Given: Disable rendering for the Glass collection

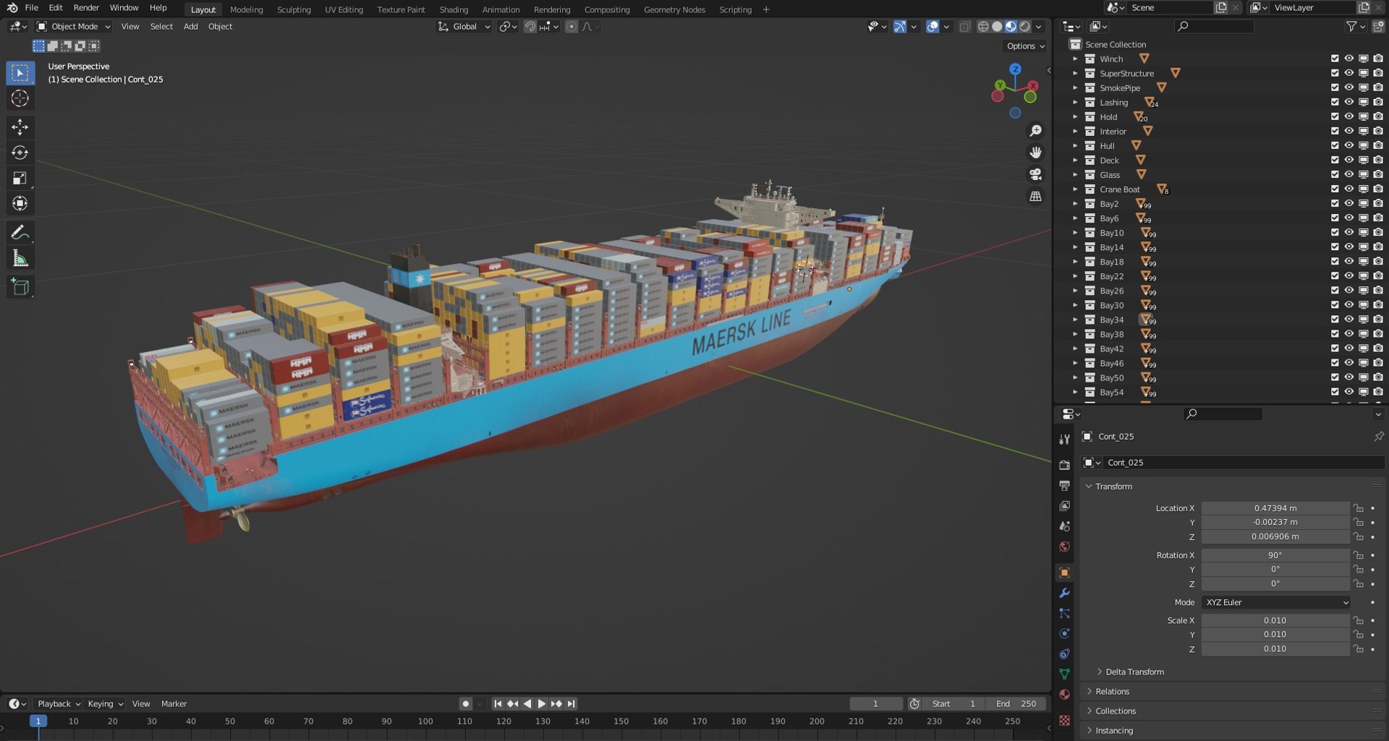Looking at the screenshot, I should click(x=1377, y=174).
